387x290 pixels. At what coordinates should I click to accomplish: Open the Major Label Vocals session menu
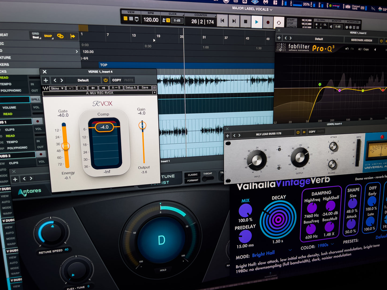pos(252,9)
